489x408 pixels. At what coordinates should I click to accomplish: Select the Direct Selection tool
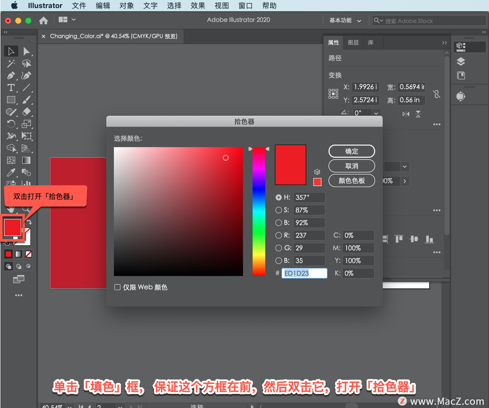(x=26, y=51)
